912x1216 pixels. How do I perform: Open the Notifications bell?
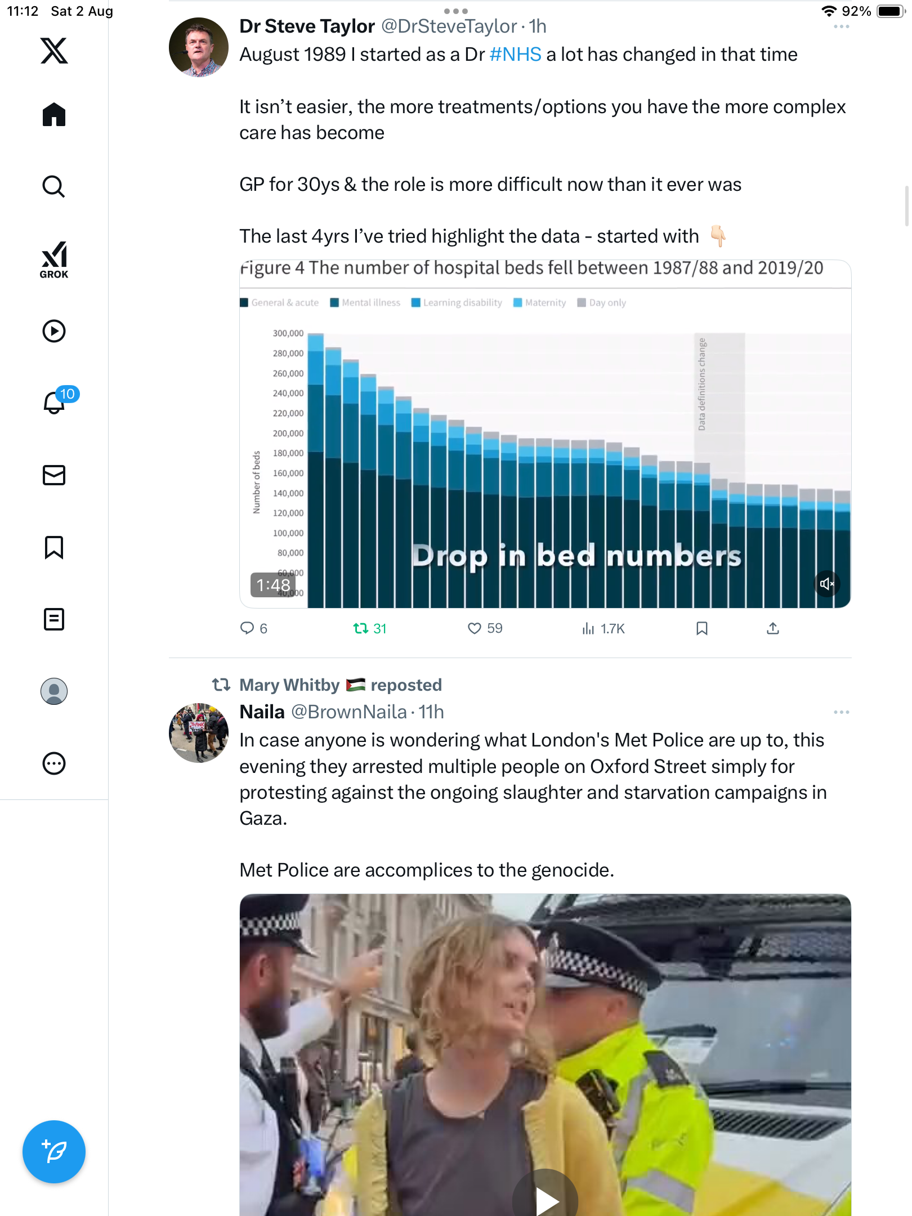click(54, 403)
